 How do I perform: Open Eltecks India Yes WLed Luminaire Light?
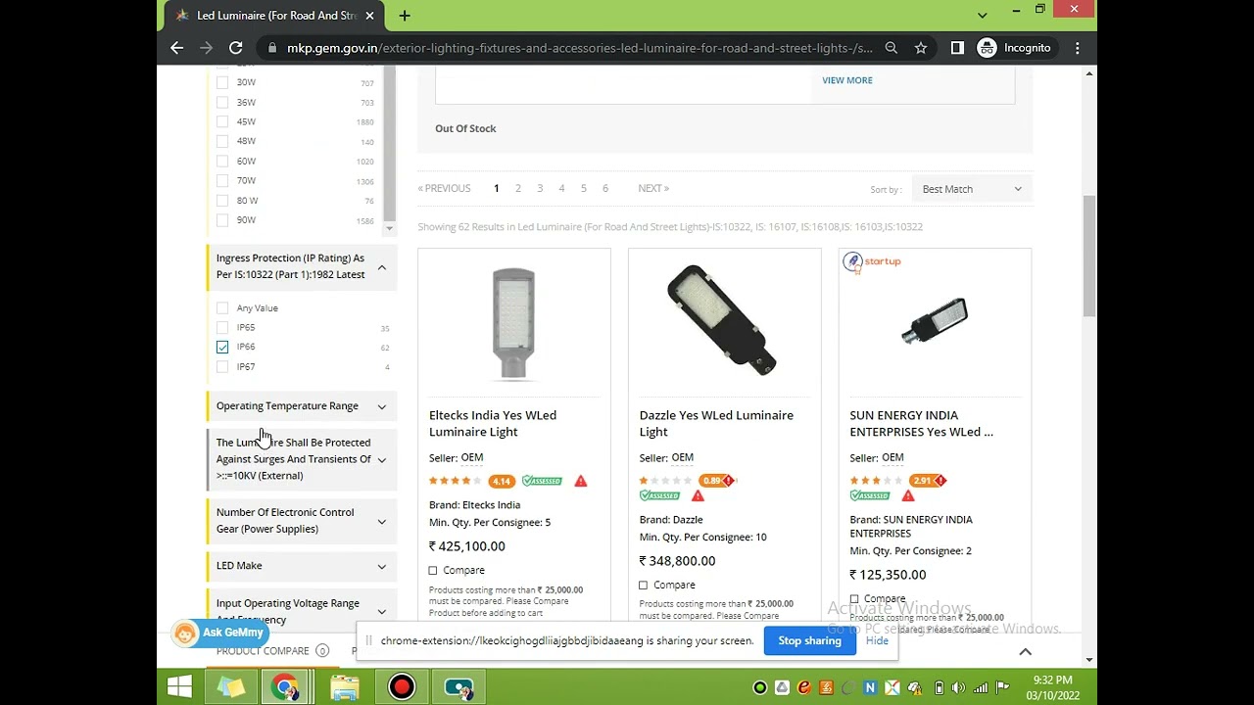coord(493,423)
